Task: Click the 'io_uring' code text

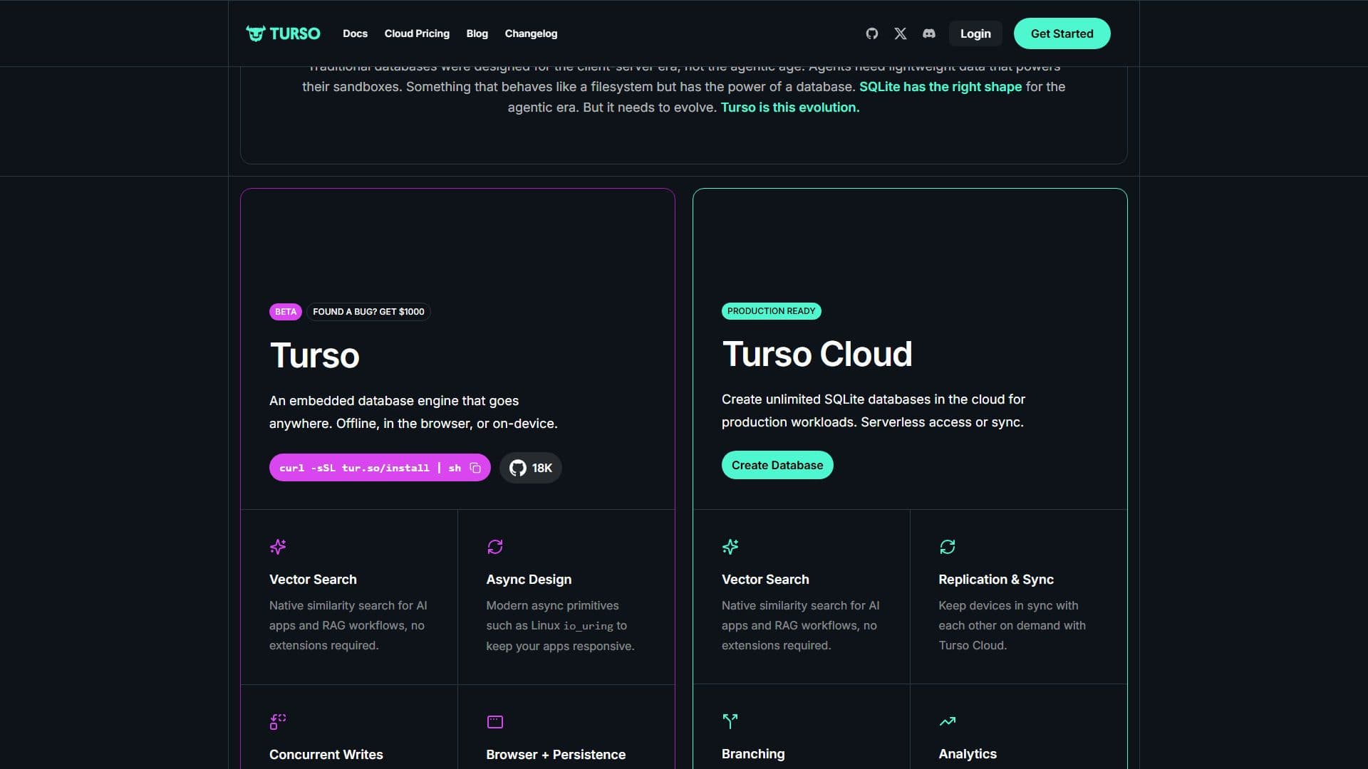Action: click(589, 626)
